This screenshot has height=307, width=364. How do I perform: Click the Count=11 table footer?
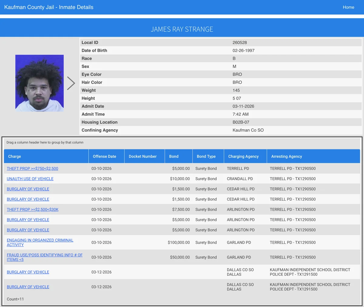point(15,299)
